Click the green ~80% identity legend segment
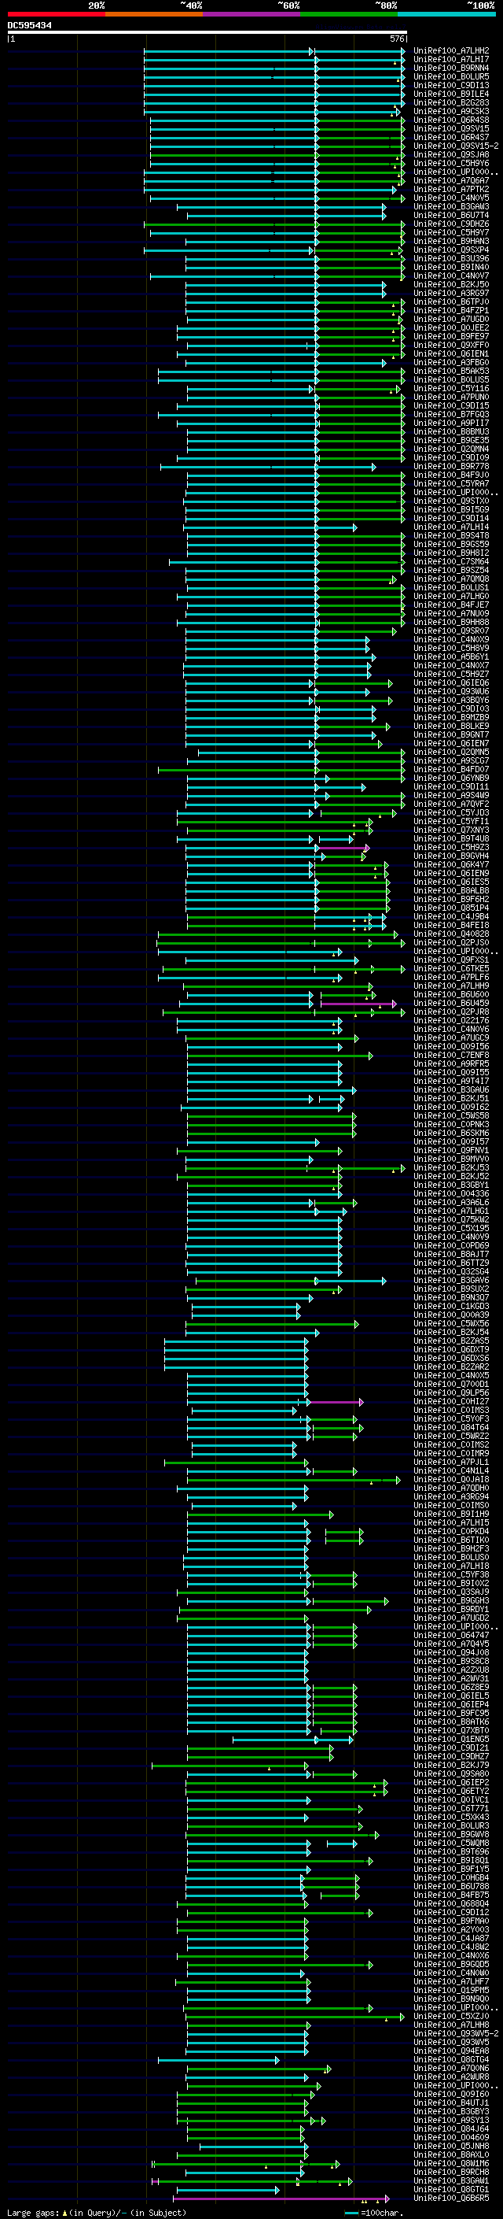This screenshot has width=503, height=2219. (349, 14)
